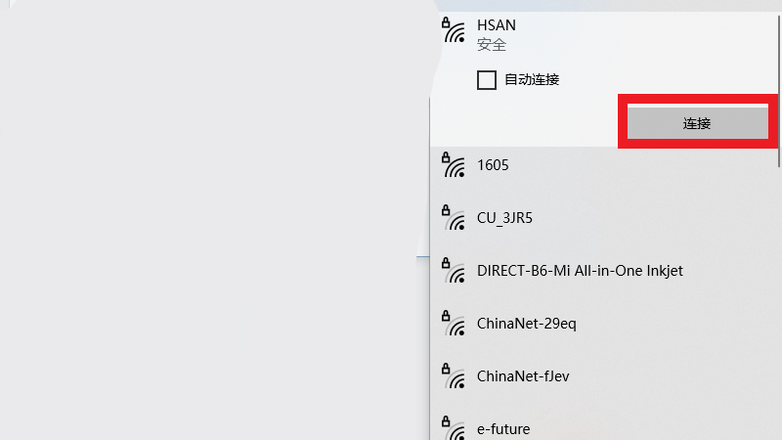The height and width of the screenshot is (440, 782).
Task: Enable the 自动连接 checkbox
Action: [486, 80]
